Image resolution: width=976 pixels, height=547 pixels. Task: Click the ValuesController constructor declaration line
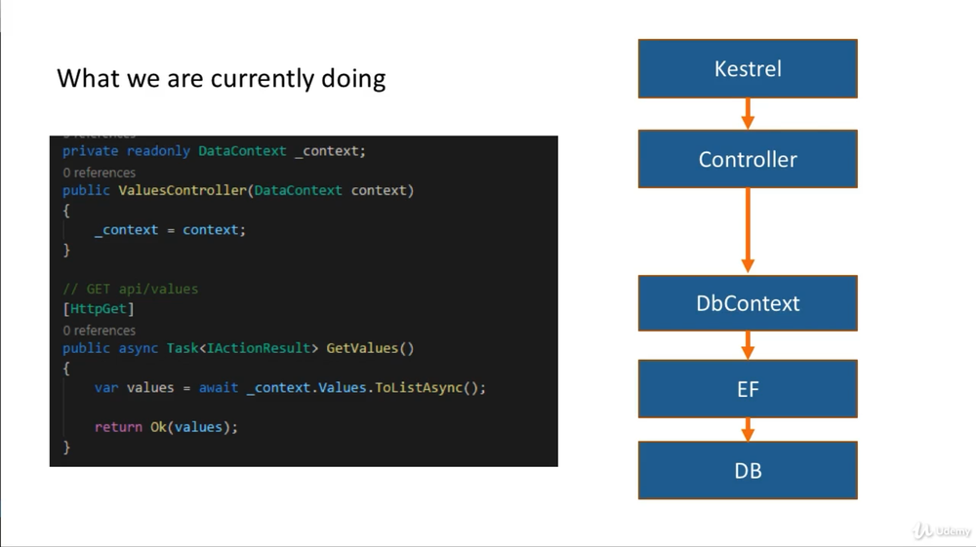[238, 190]
